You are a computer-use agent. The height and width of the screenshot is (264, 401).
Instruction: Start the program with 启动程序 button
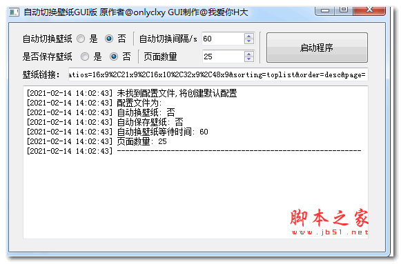[317, 48]
